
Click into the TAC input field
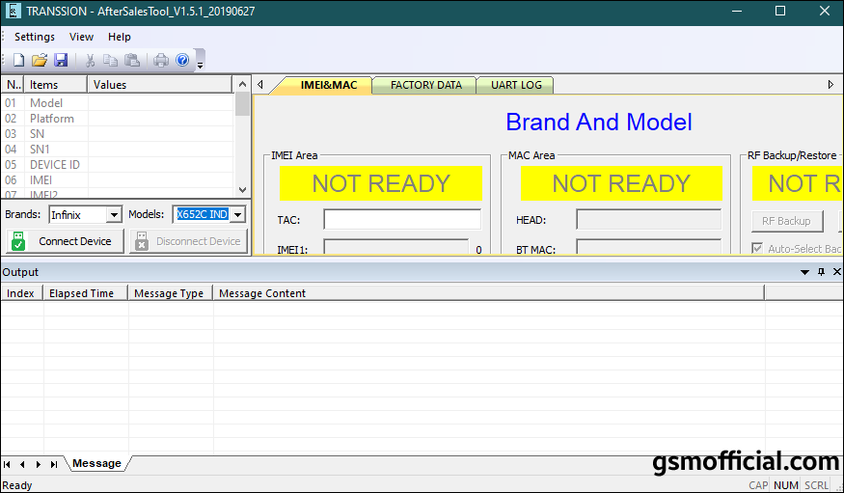401,220
